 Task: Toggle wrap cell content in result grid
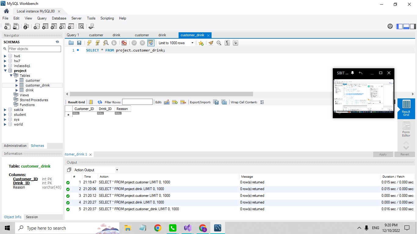pyautogui.click(x=262, y=102)
